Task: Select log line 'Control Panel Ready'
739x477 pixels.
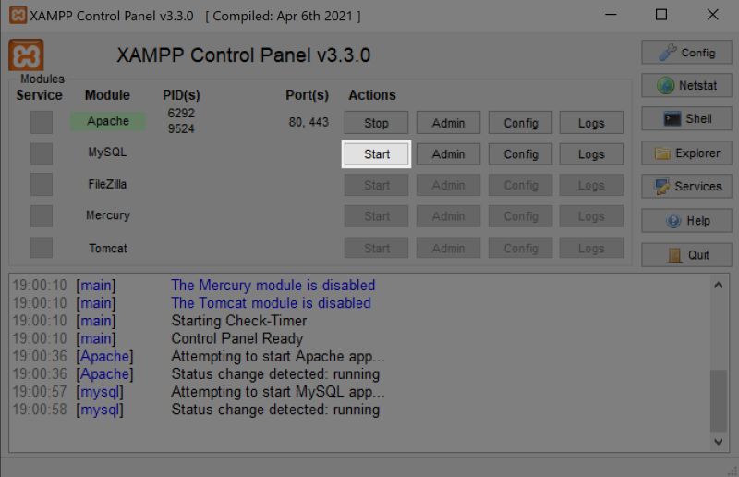Action: coord(237,338)
